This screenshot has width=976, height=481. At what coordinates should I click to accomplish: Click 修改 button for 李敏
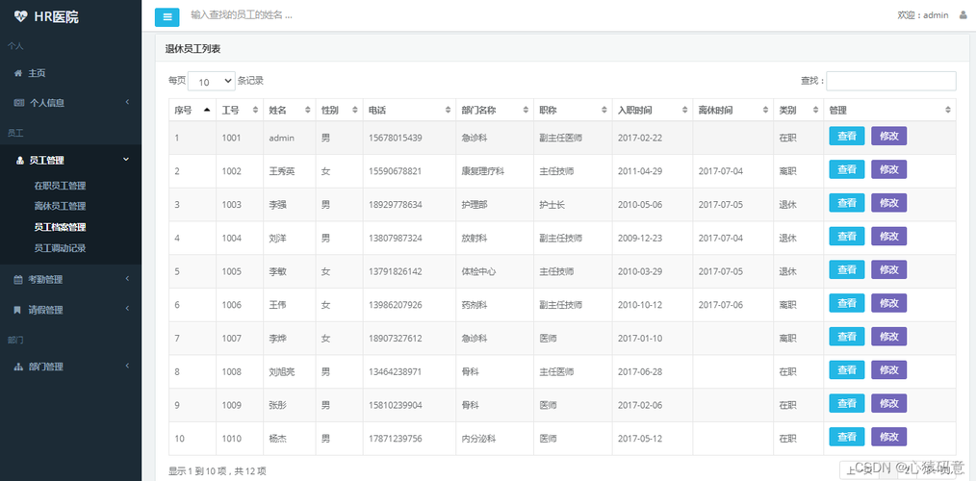coord(888,269)
